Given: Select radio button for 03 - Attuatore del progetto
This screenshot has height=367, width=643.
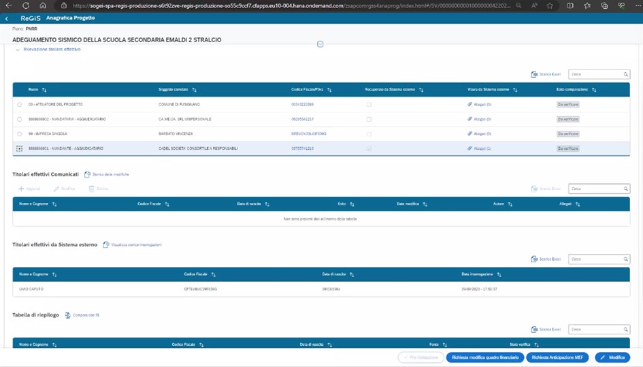Looking at the screenshot, I should [x=20, y=104].
